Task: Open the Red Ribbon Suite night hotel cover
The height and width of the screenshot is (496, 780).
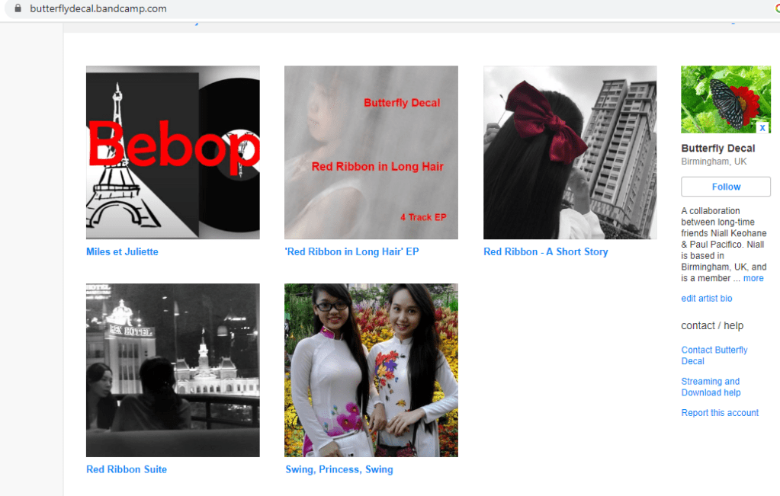Action: [x=173, y=370]
